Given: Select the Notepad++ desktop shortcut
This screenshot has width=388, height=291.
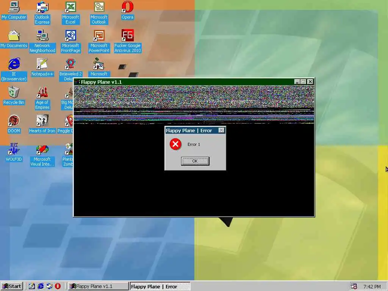Looking at the screenshot, I should 42,67.
